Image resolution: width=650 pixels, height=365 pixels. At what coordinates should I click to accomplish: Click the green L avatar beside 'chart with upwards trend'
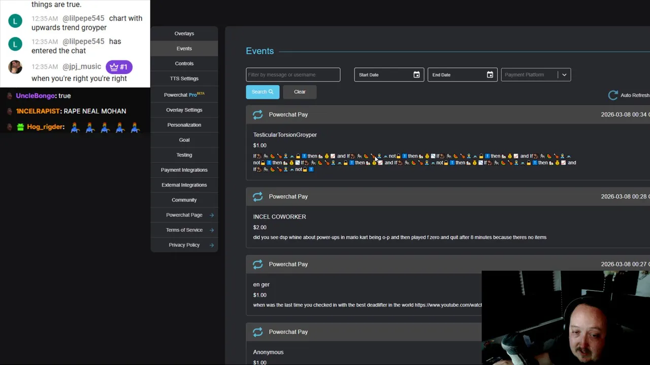click(15, 21)
